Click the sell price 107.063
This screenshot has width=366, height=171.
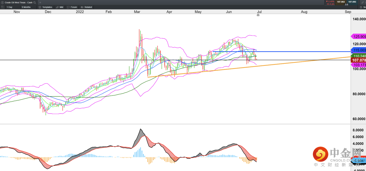[x=341, y=2]
